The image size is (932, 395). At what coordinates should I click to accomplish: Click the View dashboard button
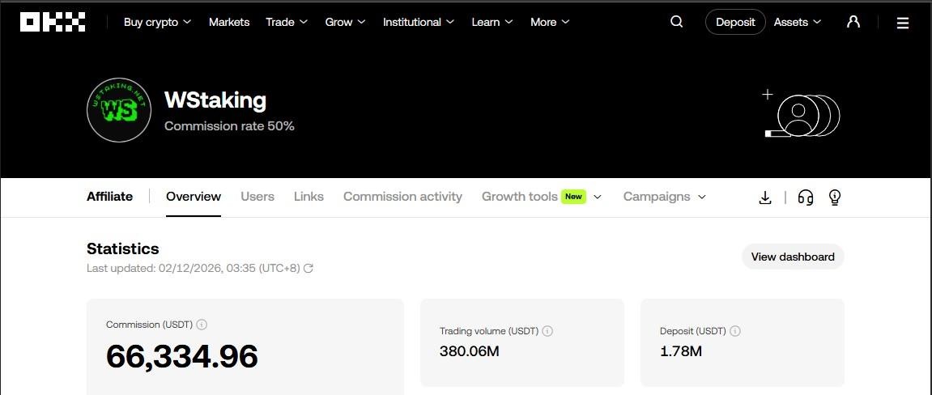(x=793, y=257)
